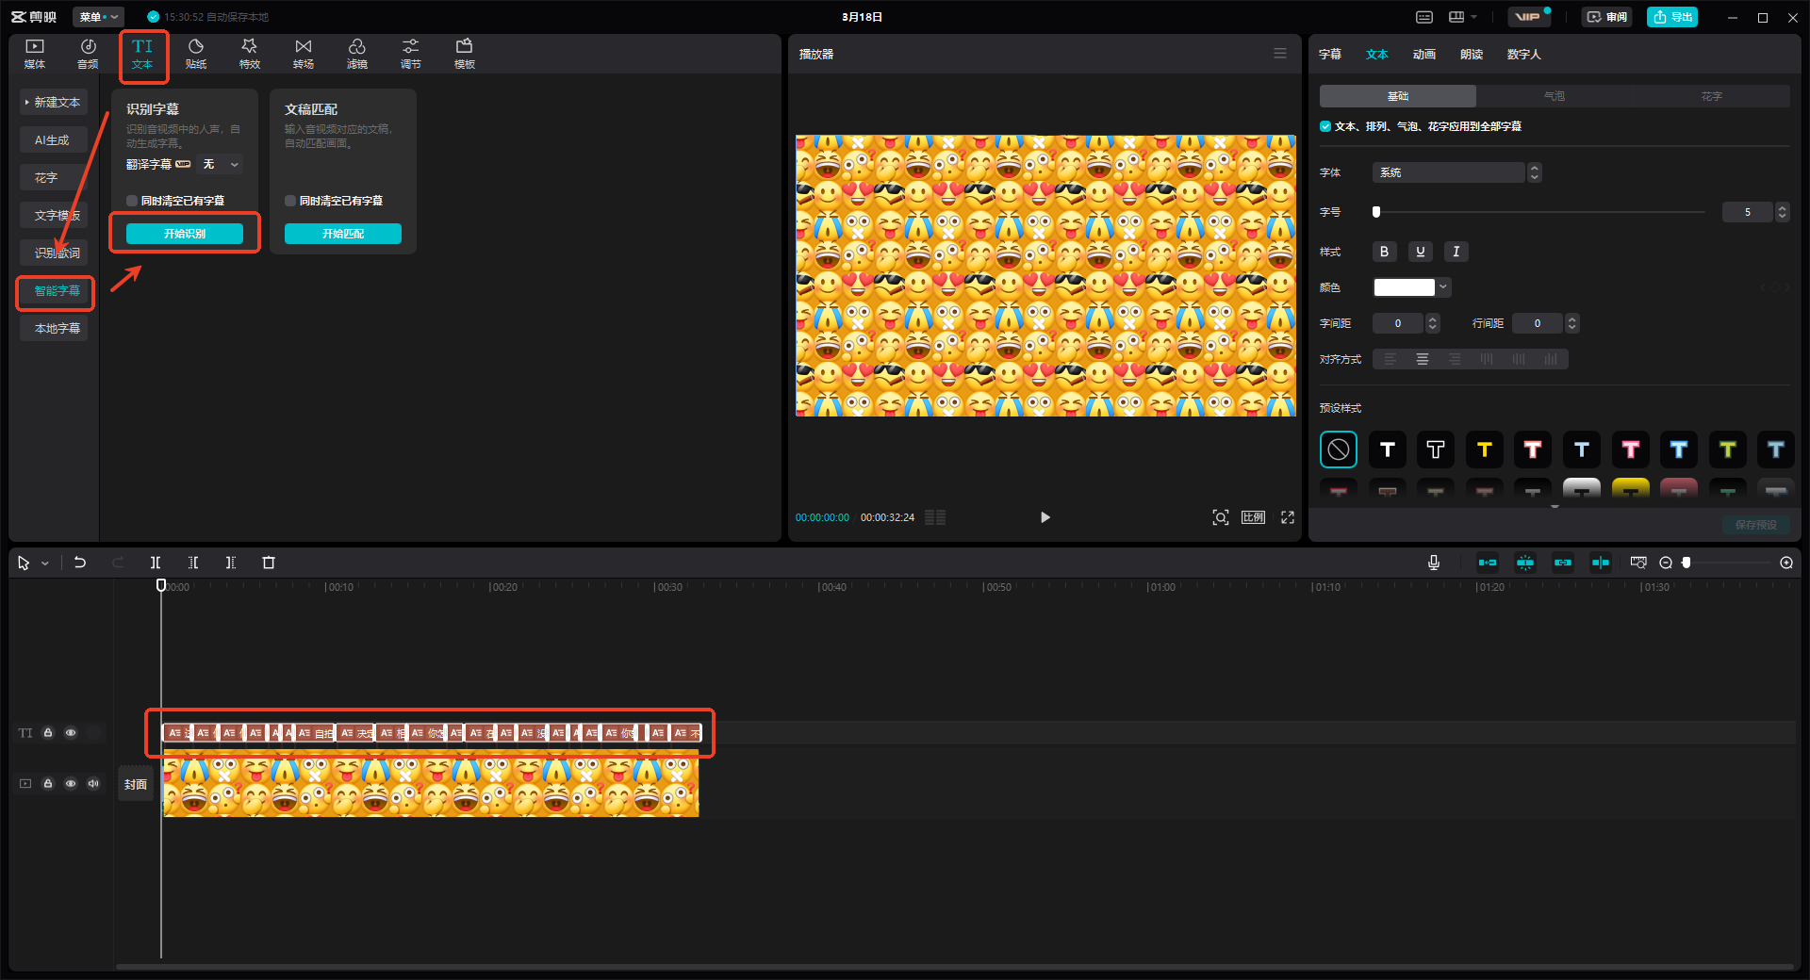
Task: Check 同时清空已有字幕 under 文稿匹配
Action: click(x=290, y=201)
